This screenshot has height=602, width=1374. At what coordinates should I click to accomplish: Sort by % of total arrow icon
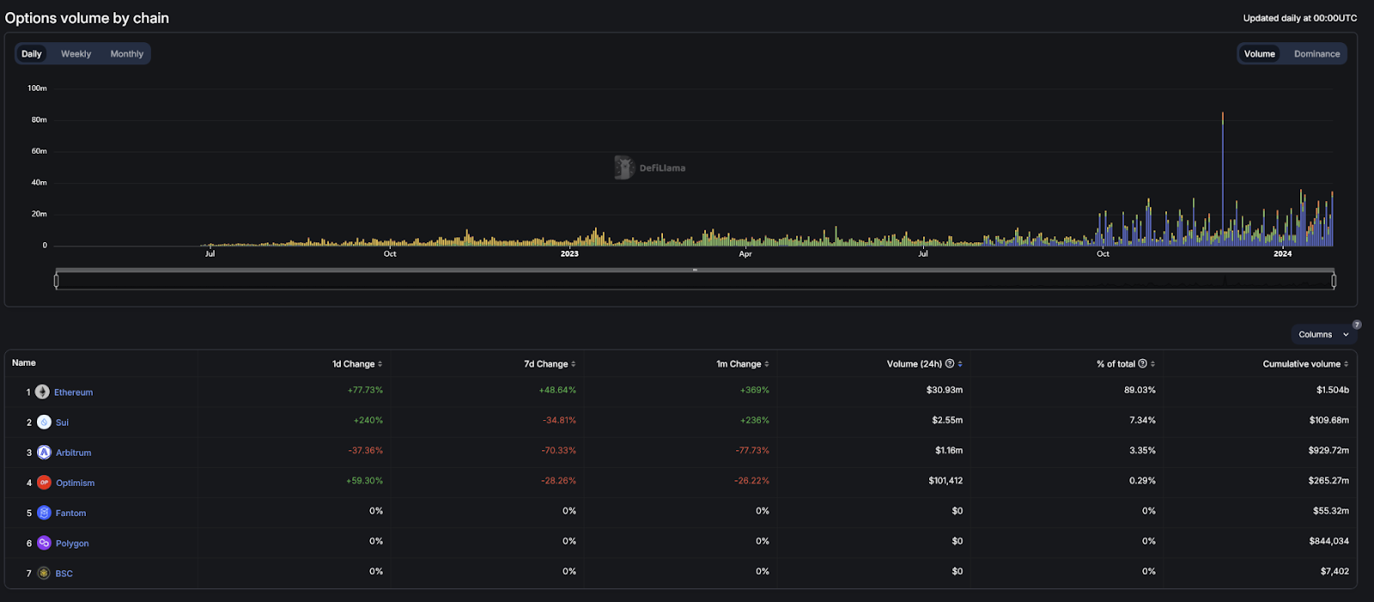tap(1152, 364)
